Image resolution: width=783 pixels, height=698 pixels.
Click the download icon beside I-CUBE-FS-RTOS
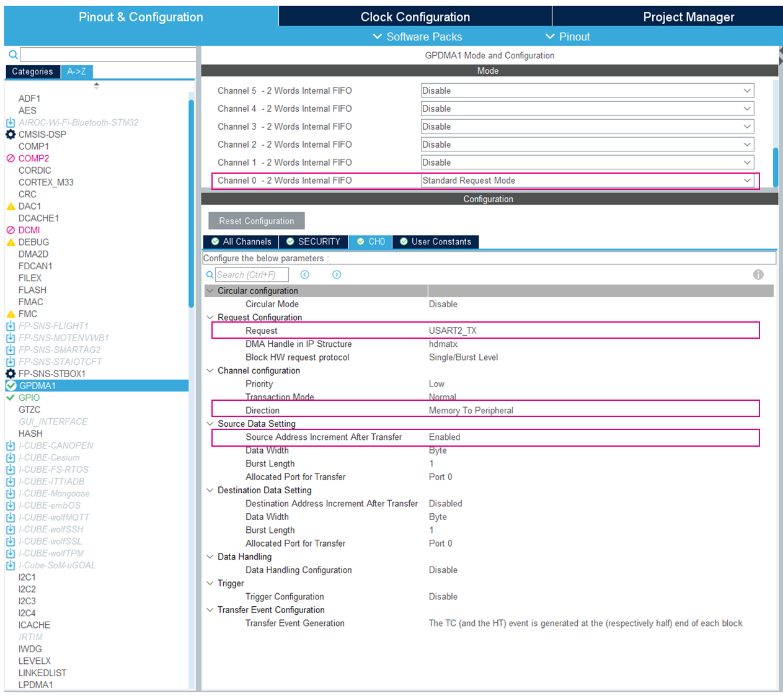click(11, 469)
